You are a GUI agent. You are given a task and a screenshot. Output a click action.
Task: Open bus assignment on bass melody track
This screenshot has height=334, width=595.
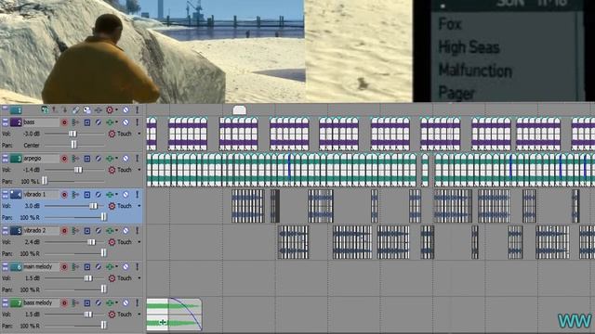coord(86,303)
